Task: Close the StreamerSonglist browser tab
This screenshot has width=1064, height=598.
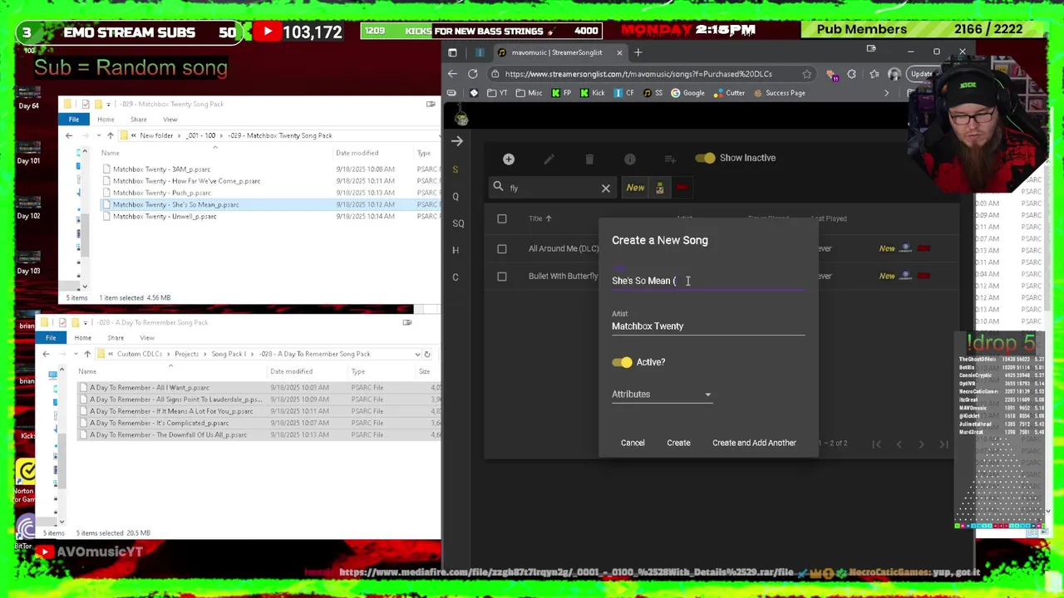Action: [x=619, y=52]
